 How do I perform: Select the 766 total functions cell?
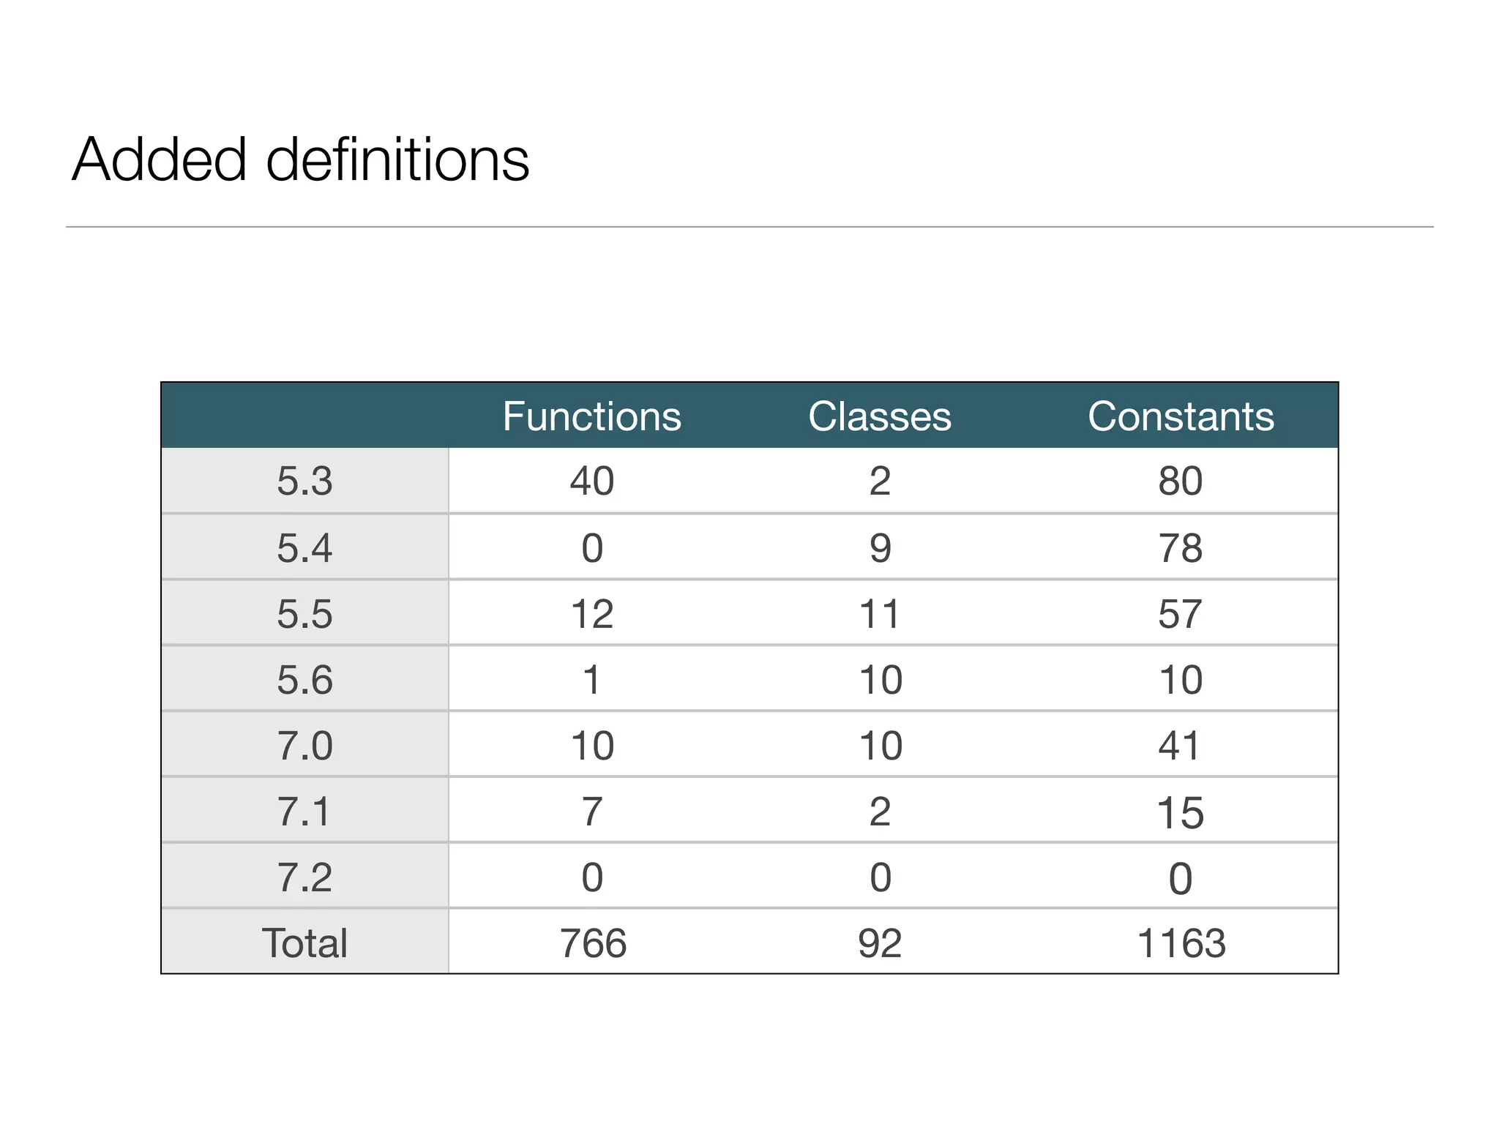[x=593, y=943]
